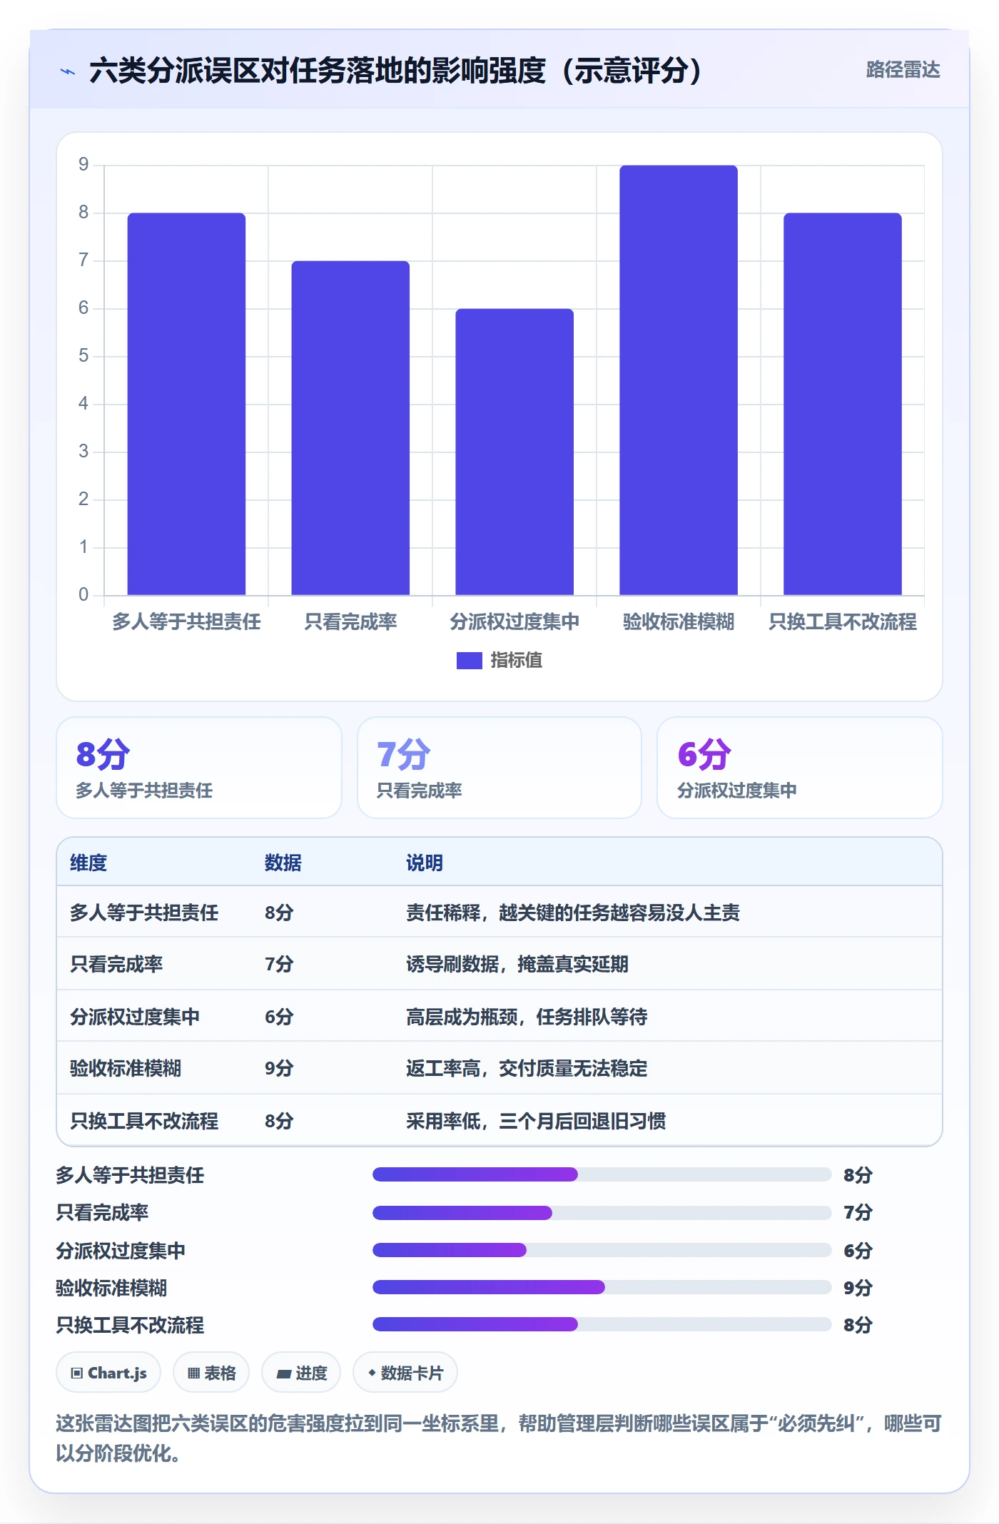999x1524 pixels.
Task: Click the 9分 value in the table
Action: (x=279, y=1068)
